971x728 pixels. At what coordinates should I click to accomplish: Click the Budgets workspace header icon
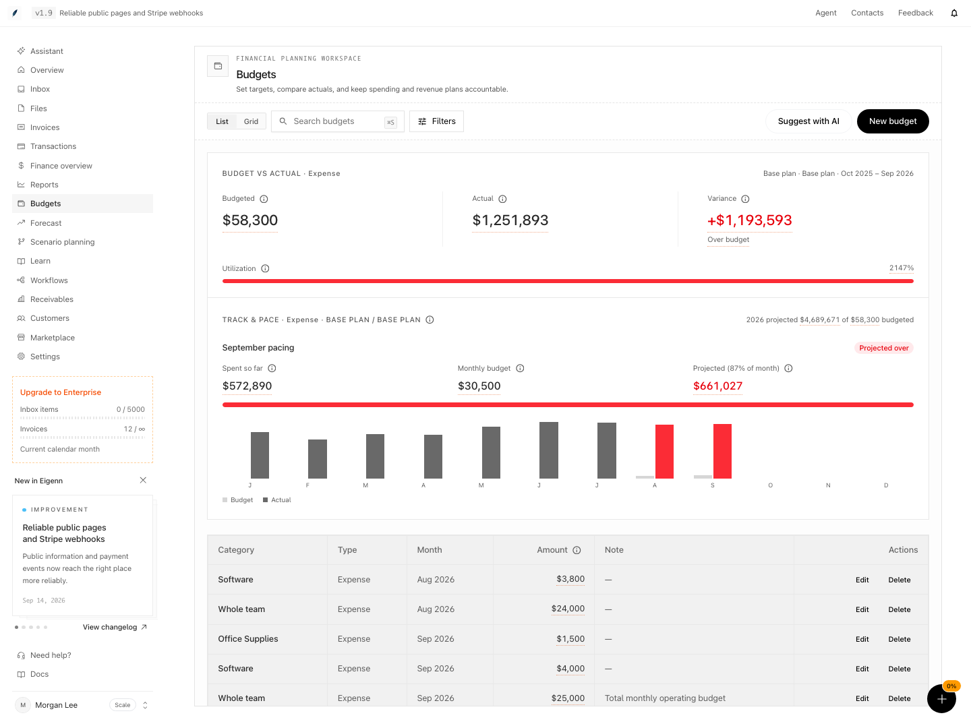(x=218, y=66)
